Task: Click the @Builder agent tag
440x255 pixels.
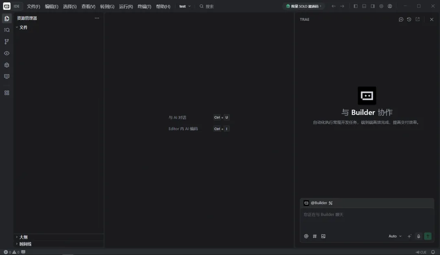Action: click(319, 203)
